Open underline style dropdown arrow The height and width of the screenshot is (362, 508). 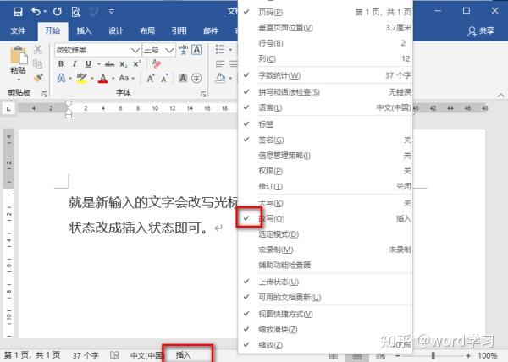pyautogui.click(x=98, y=64)
